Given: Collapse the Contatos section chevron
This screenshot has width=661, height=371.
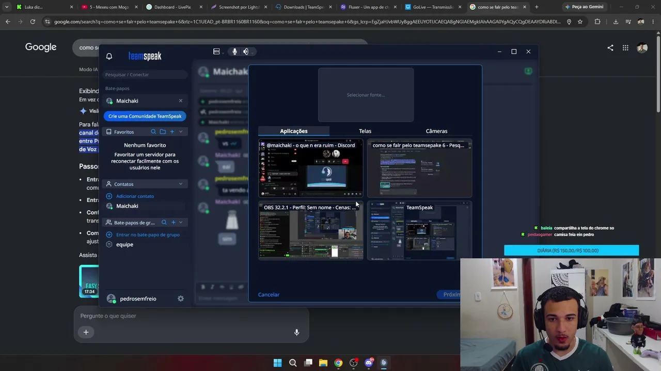Looking at the screenshot, I should 181,184.
